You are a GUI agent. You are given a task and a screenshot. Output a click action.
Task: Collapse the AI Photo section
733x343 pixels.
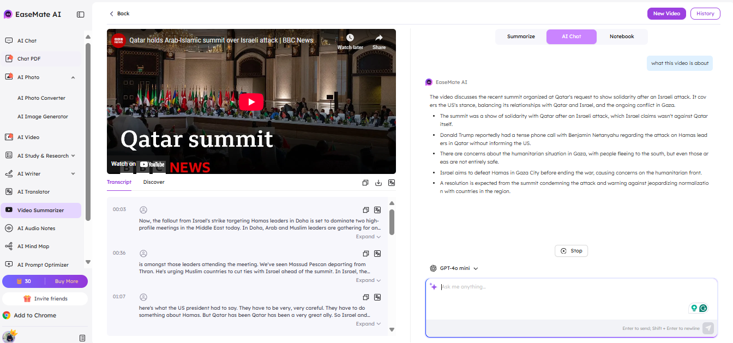tap(73, 77)
